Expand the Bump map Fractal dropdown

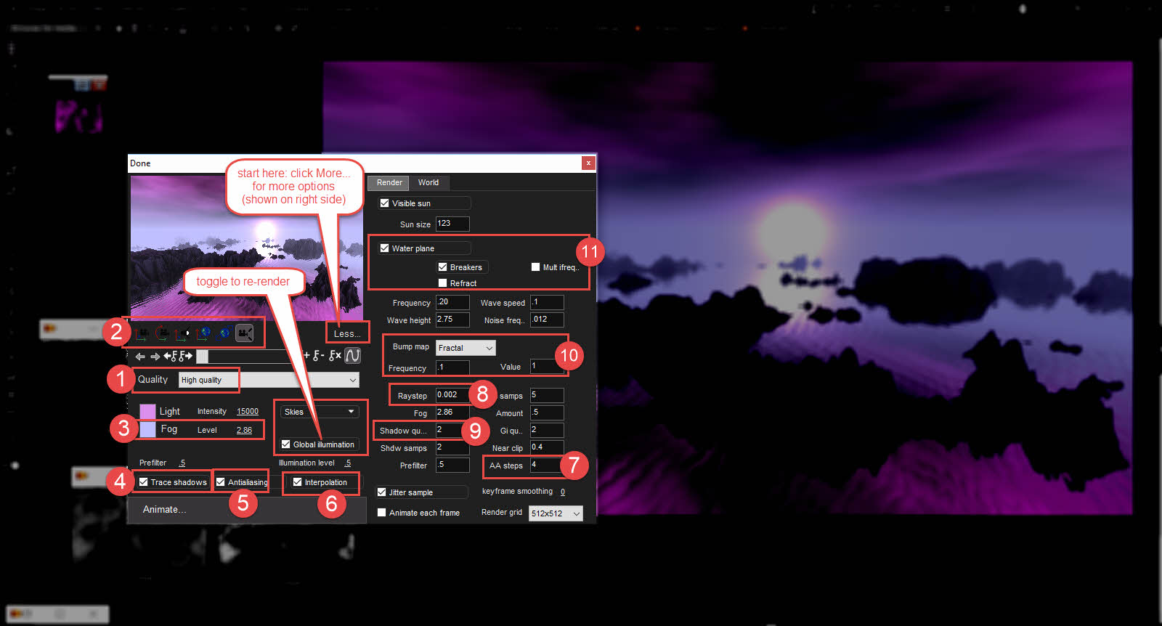click(488, 349)
